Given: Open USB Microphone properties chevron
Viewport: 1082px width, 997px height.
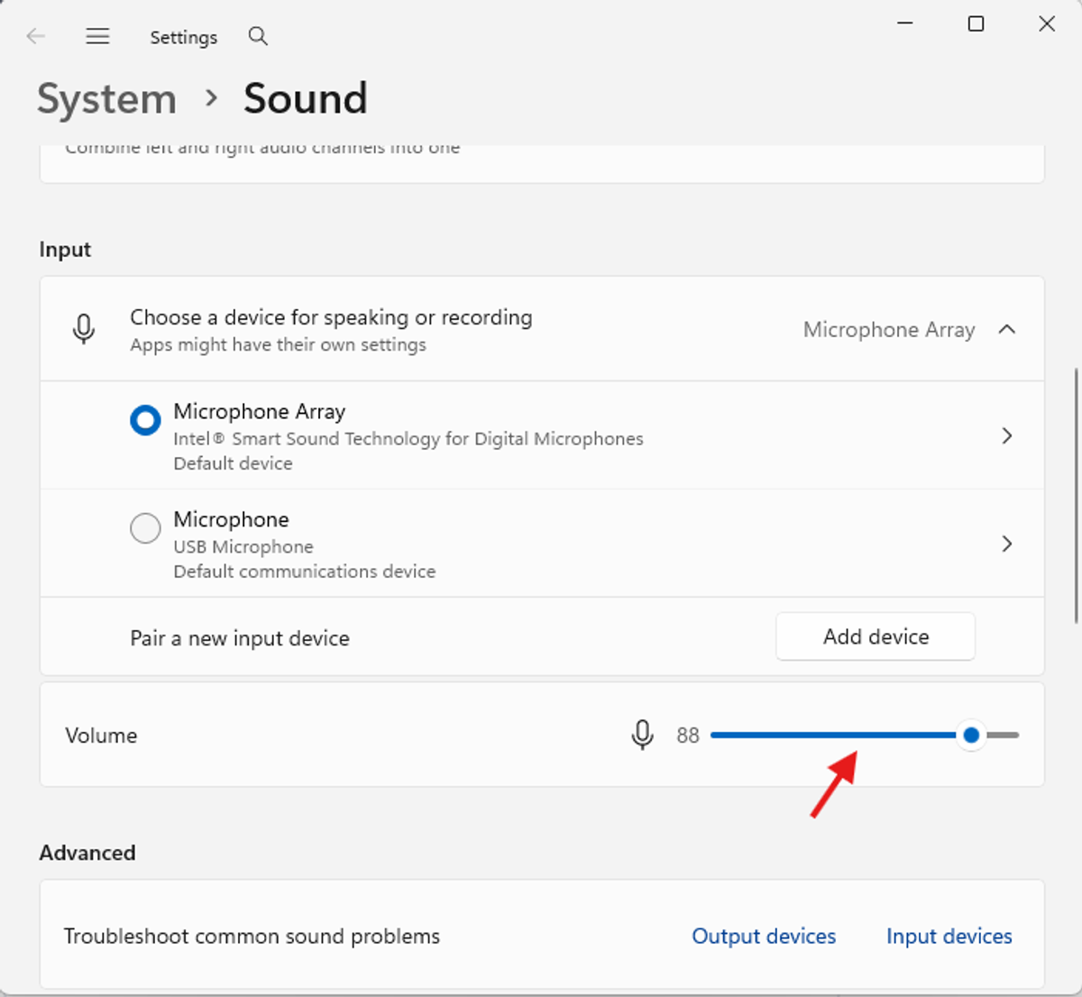Looking at the screenshot, I should [x=1007, y=544].
